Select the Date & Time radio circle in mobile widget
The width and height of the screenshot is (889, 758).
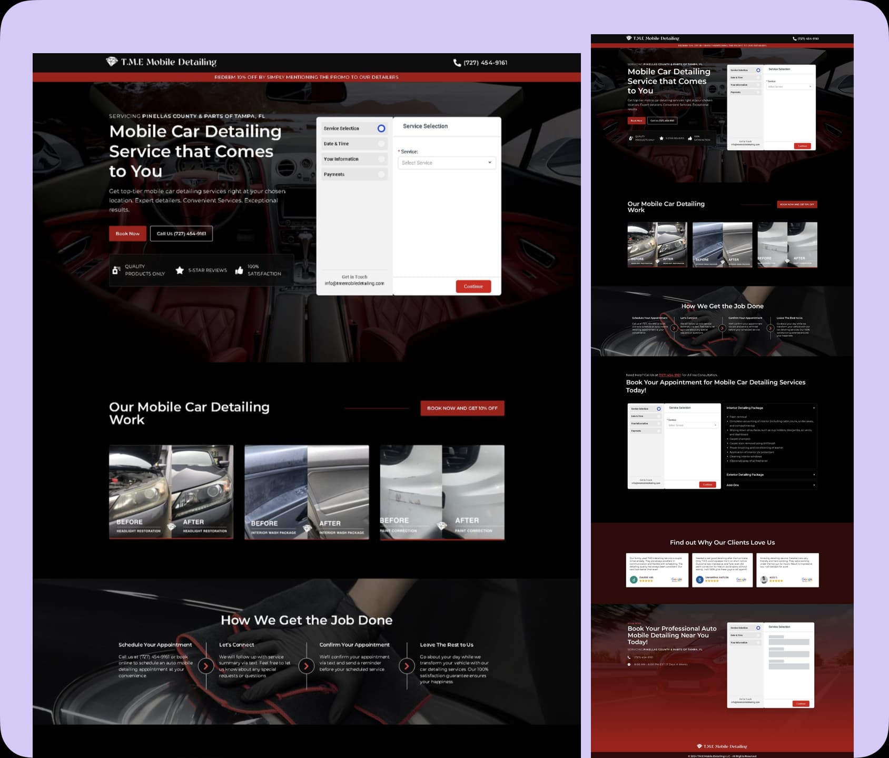click(x=759, y=77)
